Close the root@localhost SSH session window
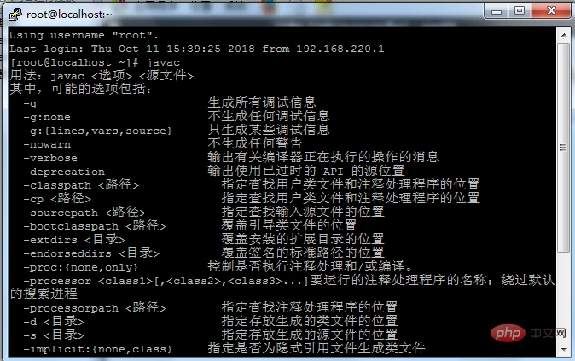This screenshot has height=361, width=575. point(551,11)
